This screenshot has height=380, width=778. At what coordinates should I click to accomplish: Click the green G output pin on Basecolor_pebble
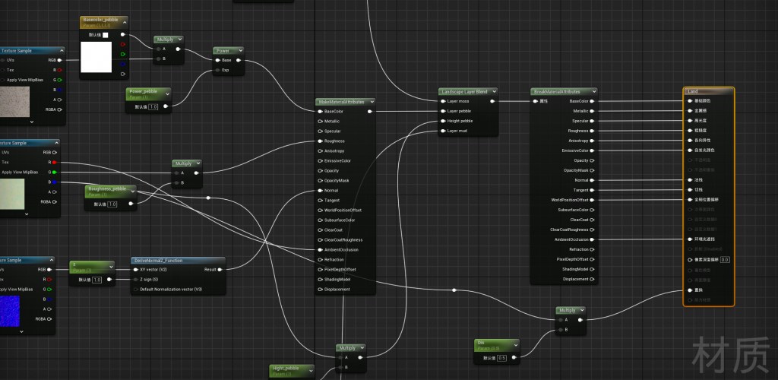coord(124,54)
